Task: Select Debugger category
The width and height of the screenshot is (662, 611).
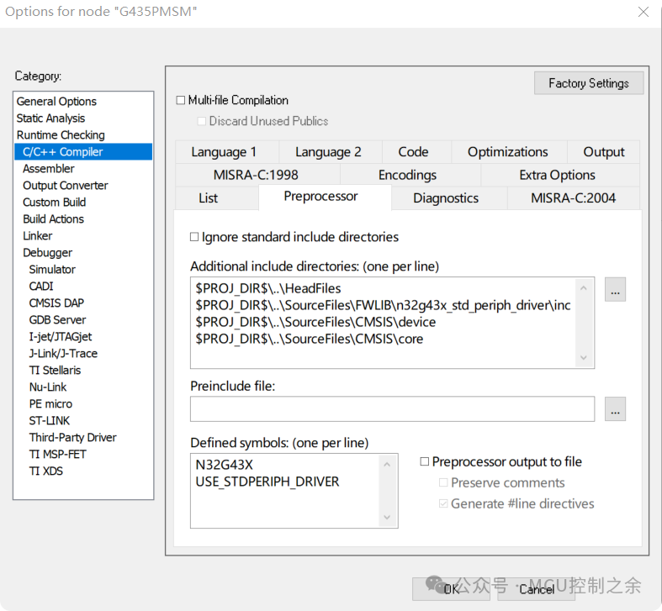Action: point(83,253)
